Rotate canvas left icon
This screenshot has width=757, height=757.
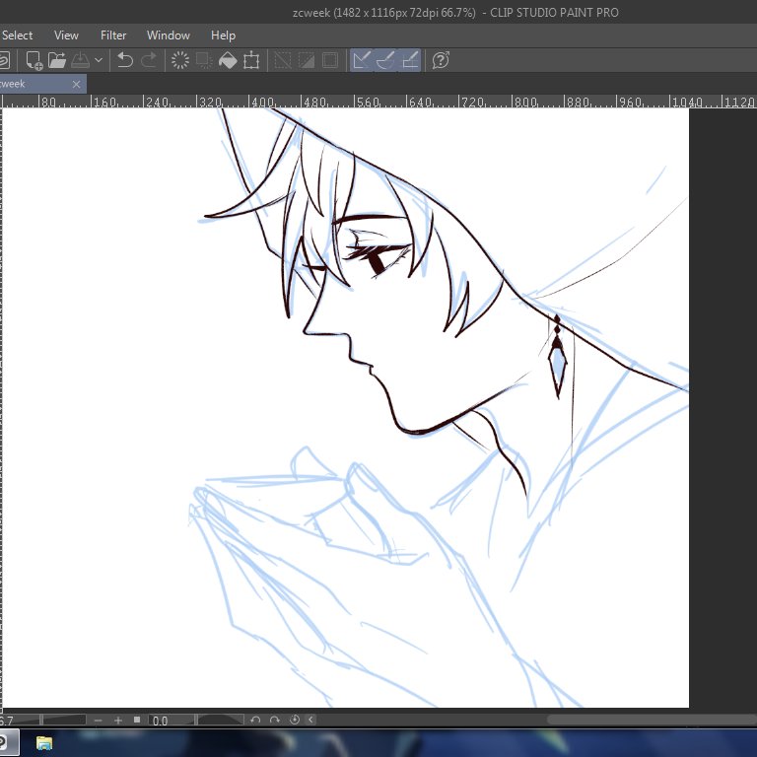click(x=255, y=720)
